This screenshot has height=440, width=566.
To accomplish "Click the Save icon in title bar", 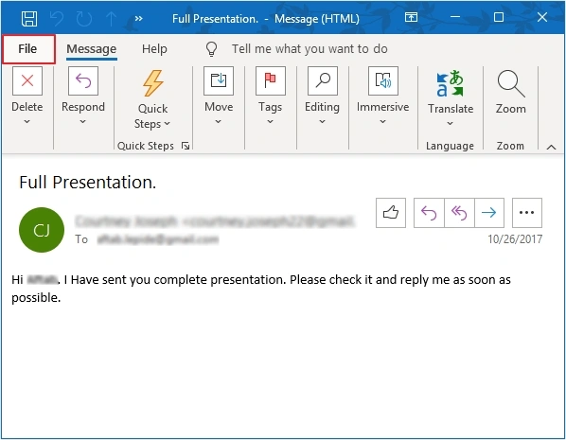I will (x=29, y=18).
